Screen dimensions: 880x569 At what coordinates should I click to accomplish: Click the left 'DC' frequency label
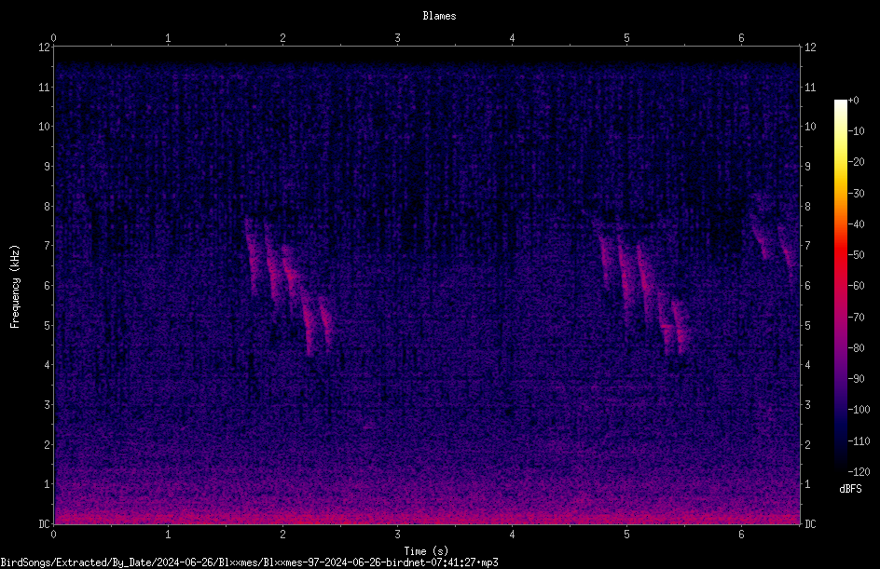pos(44,523)
